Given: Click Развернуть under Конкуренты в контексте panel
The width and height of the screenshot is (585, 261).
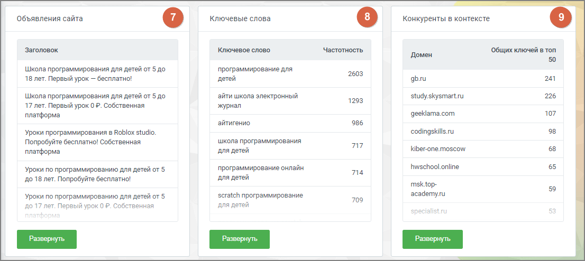Looking at the screenshot, I should pyautogui.click(x=433, y=239).
